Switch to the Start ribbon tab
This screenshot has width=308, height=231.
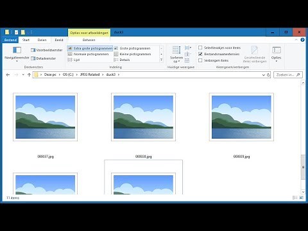click(x=26, y=40)
